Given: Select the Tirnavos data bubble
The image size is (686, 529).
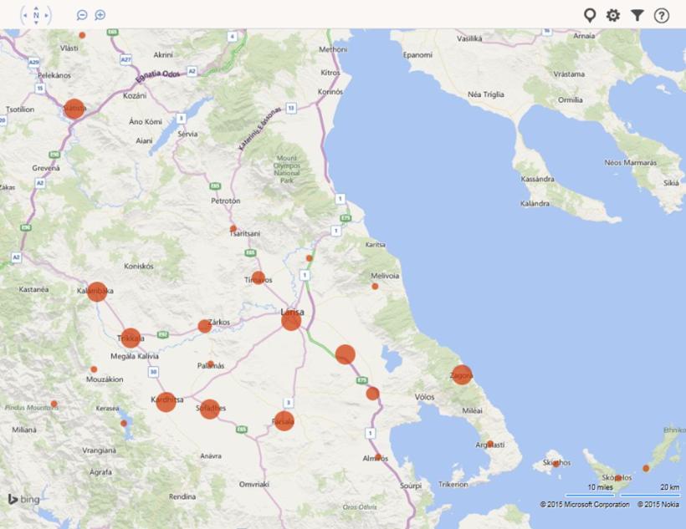Looking at the screenshot, I should click(259, 277).
